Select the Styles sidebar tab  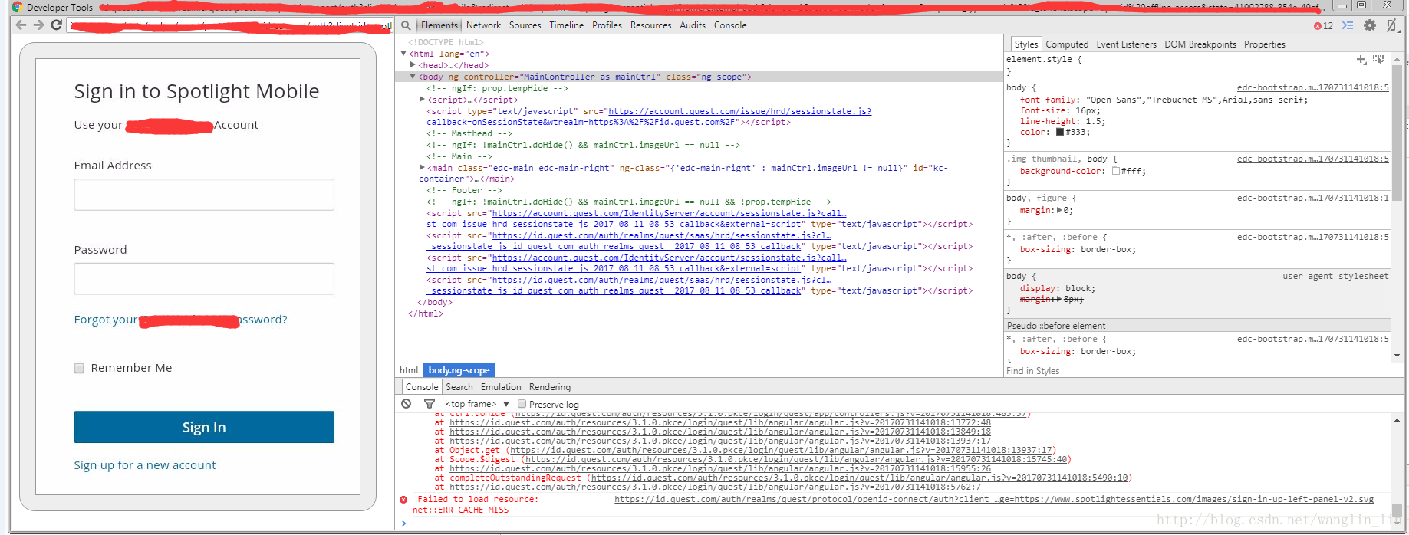tap(1025, 44)
